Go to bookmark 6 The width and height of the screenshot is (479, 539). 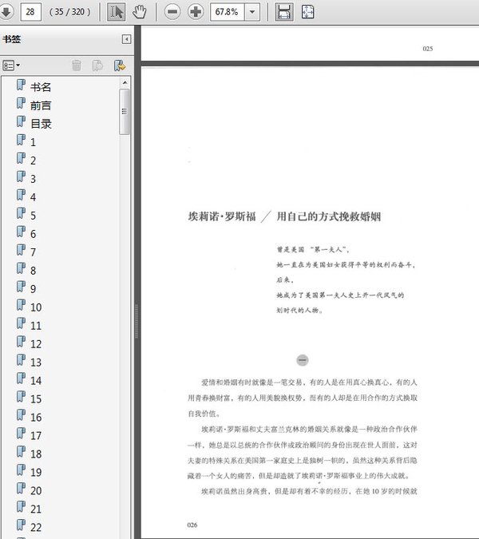(x=33, y=234)
